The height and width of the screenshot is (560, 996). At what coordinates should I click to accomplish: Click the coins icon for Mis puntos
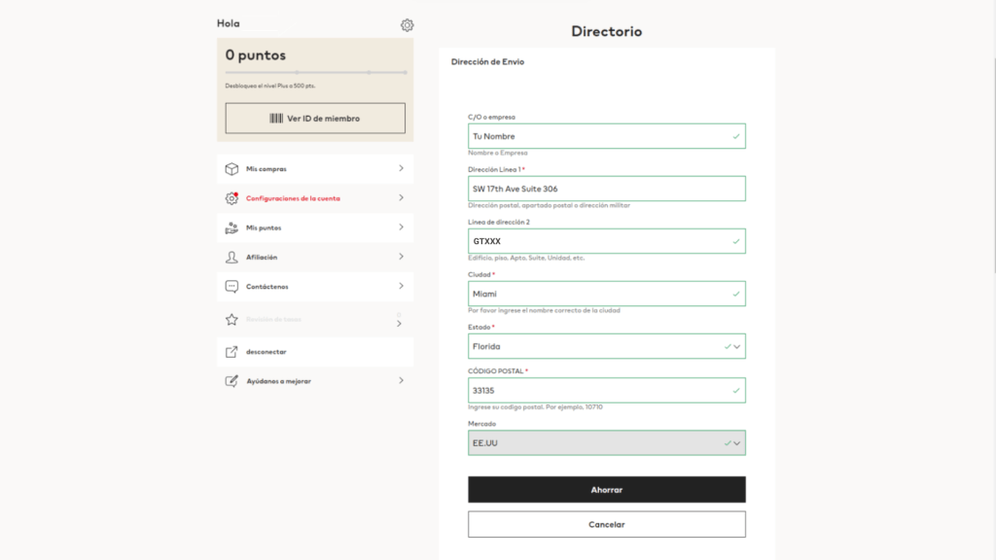[231, 227]
